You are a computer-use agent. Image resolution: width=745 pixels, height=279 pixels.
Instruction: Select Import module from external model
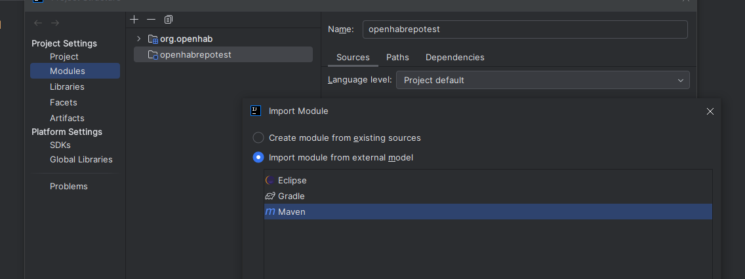258,157
